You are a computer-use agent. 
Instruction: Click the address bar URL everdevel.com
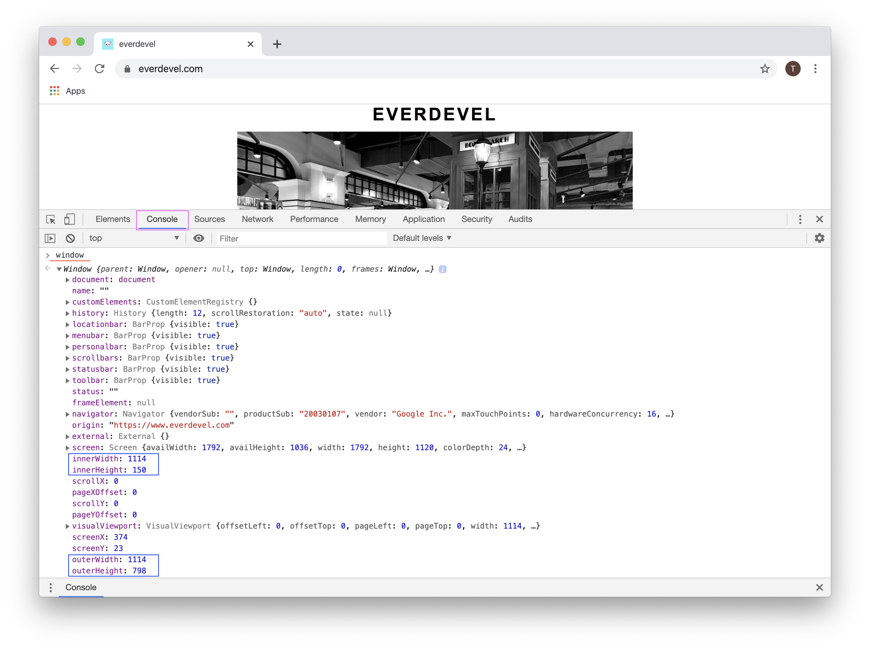[170, 69]
